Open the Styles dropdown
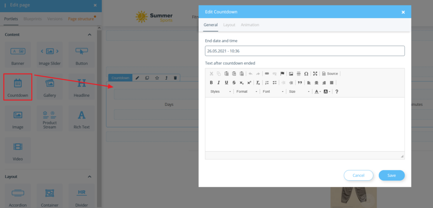433x208 pixels. pyautogui.click(x=220, y=92)
